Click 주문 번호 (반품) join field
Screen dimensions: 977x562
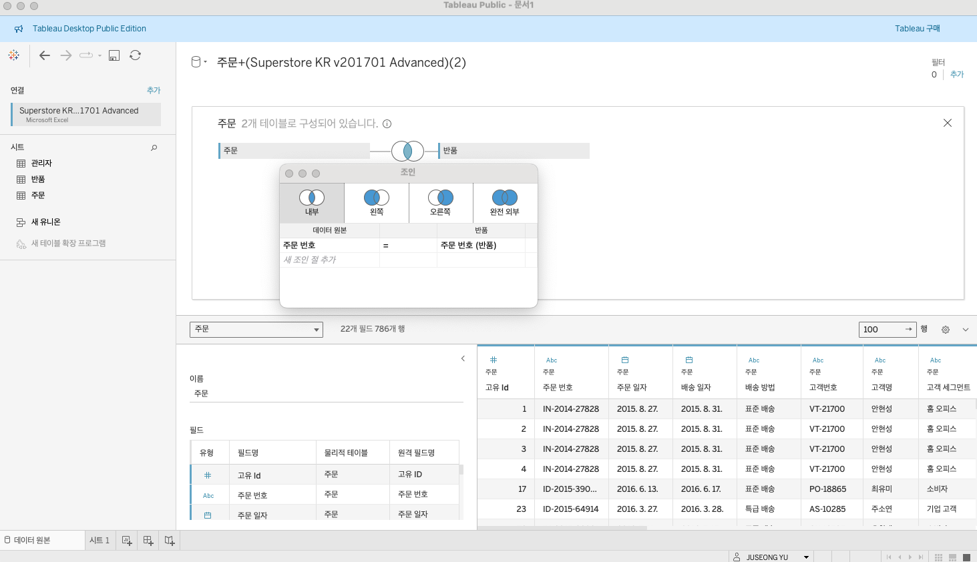[x=481, y=246]
